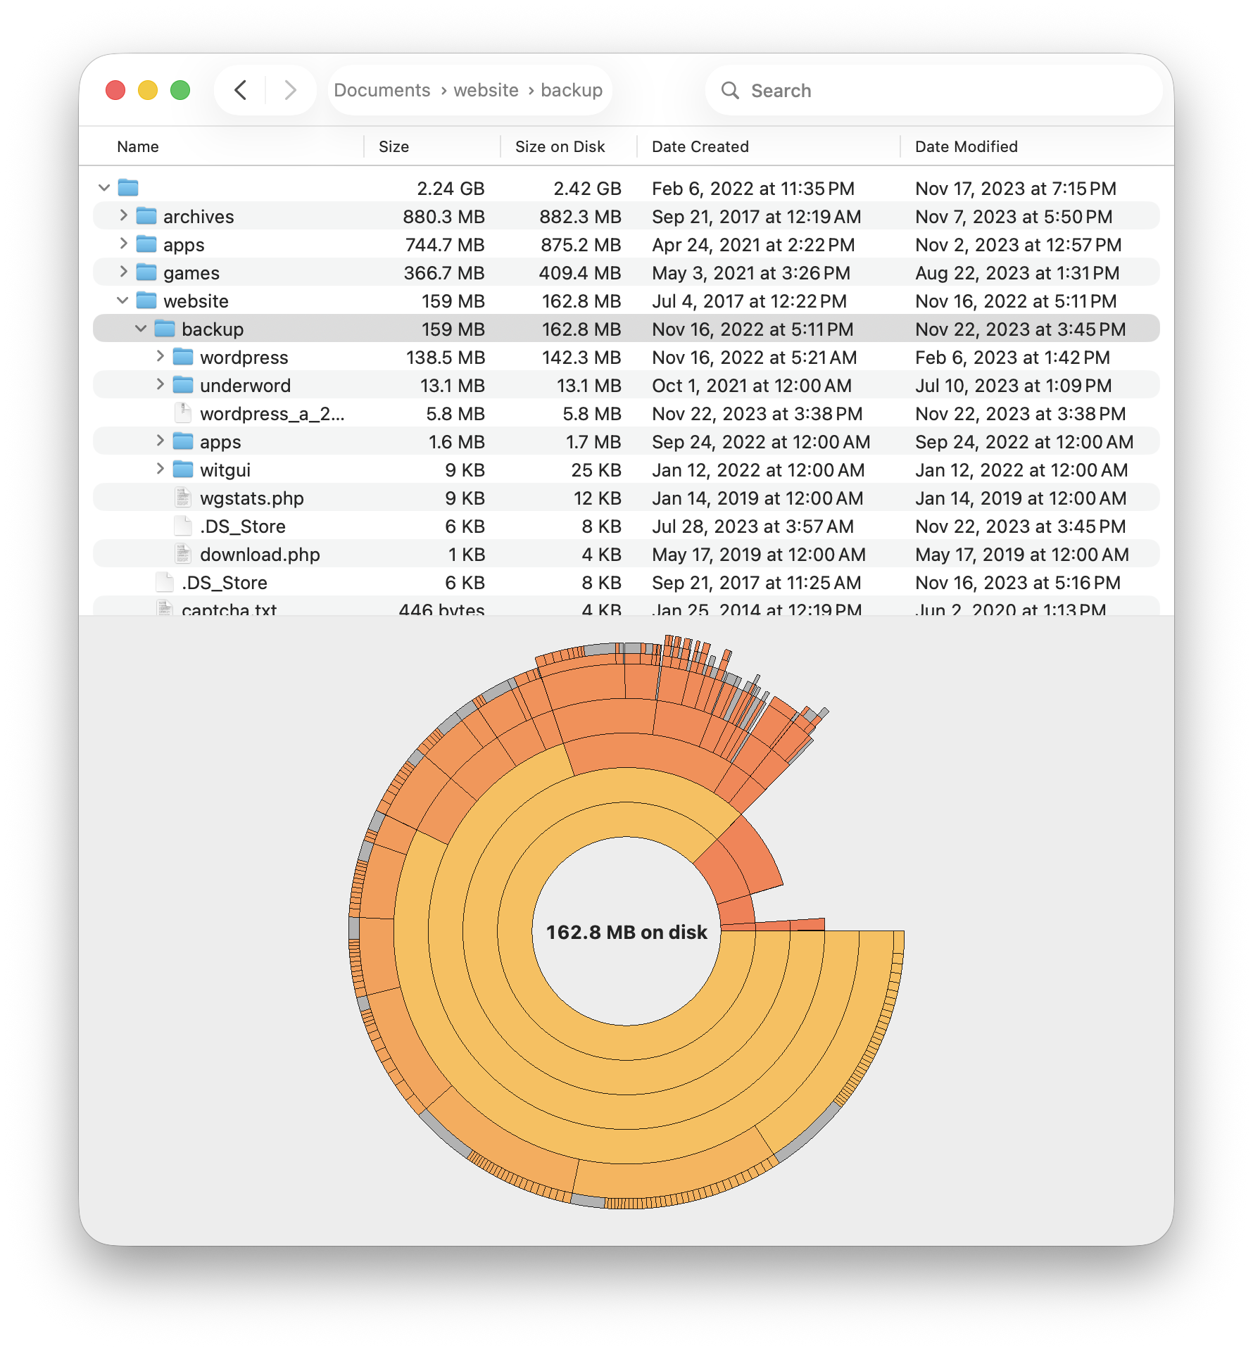The image size is (1253, 1350).
Task: Click the .DS_Store file icon inside backup
Action: tap(184, 526)
